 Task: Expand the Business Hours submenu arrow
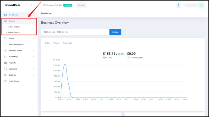pos(34,51)
